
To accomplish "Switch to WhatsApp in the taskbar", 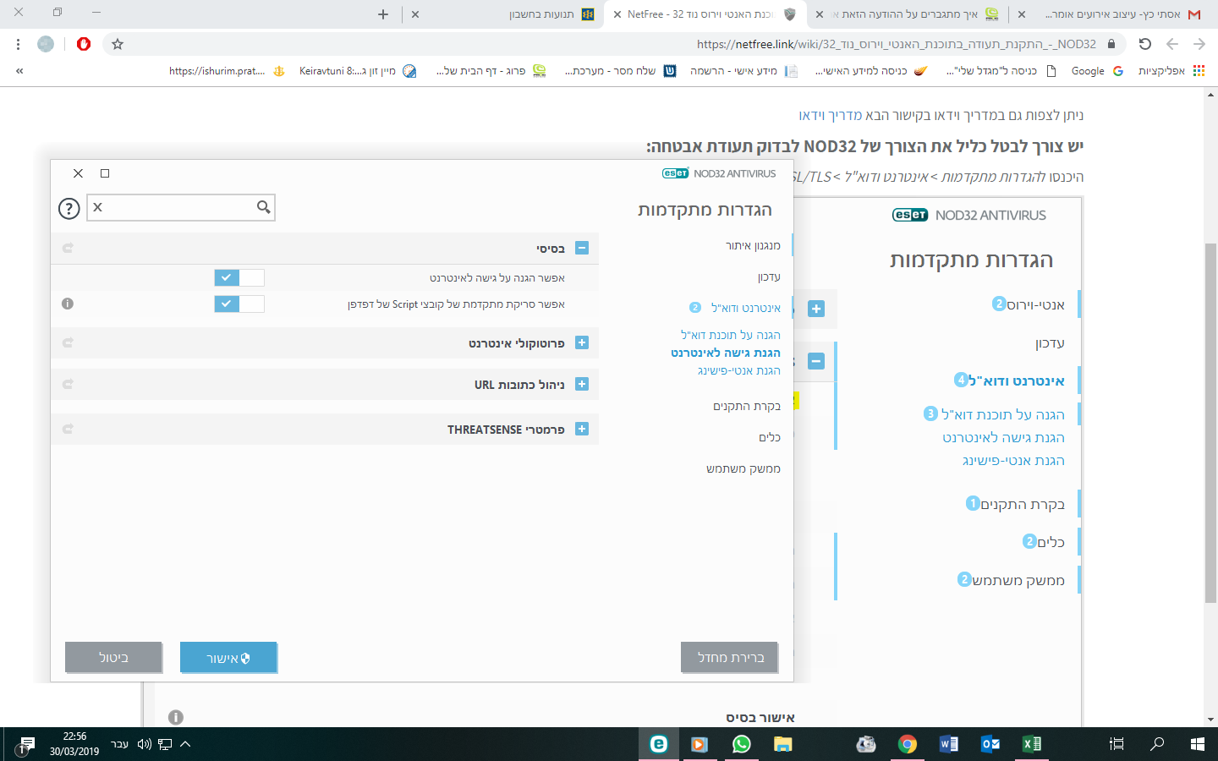I will (741, 744).
